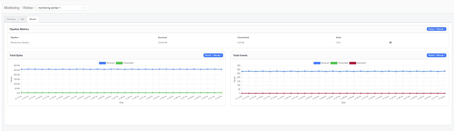Click the Received column header in Pipeline Metrics
Image resolution: width=454 pixels, height=131 pixels.
pos(162,38)
